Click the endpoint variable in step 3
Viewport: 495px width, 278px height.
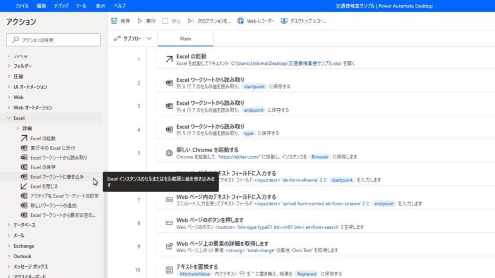pos(253,110)
